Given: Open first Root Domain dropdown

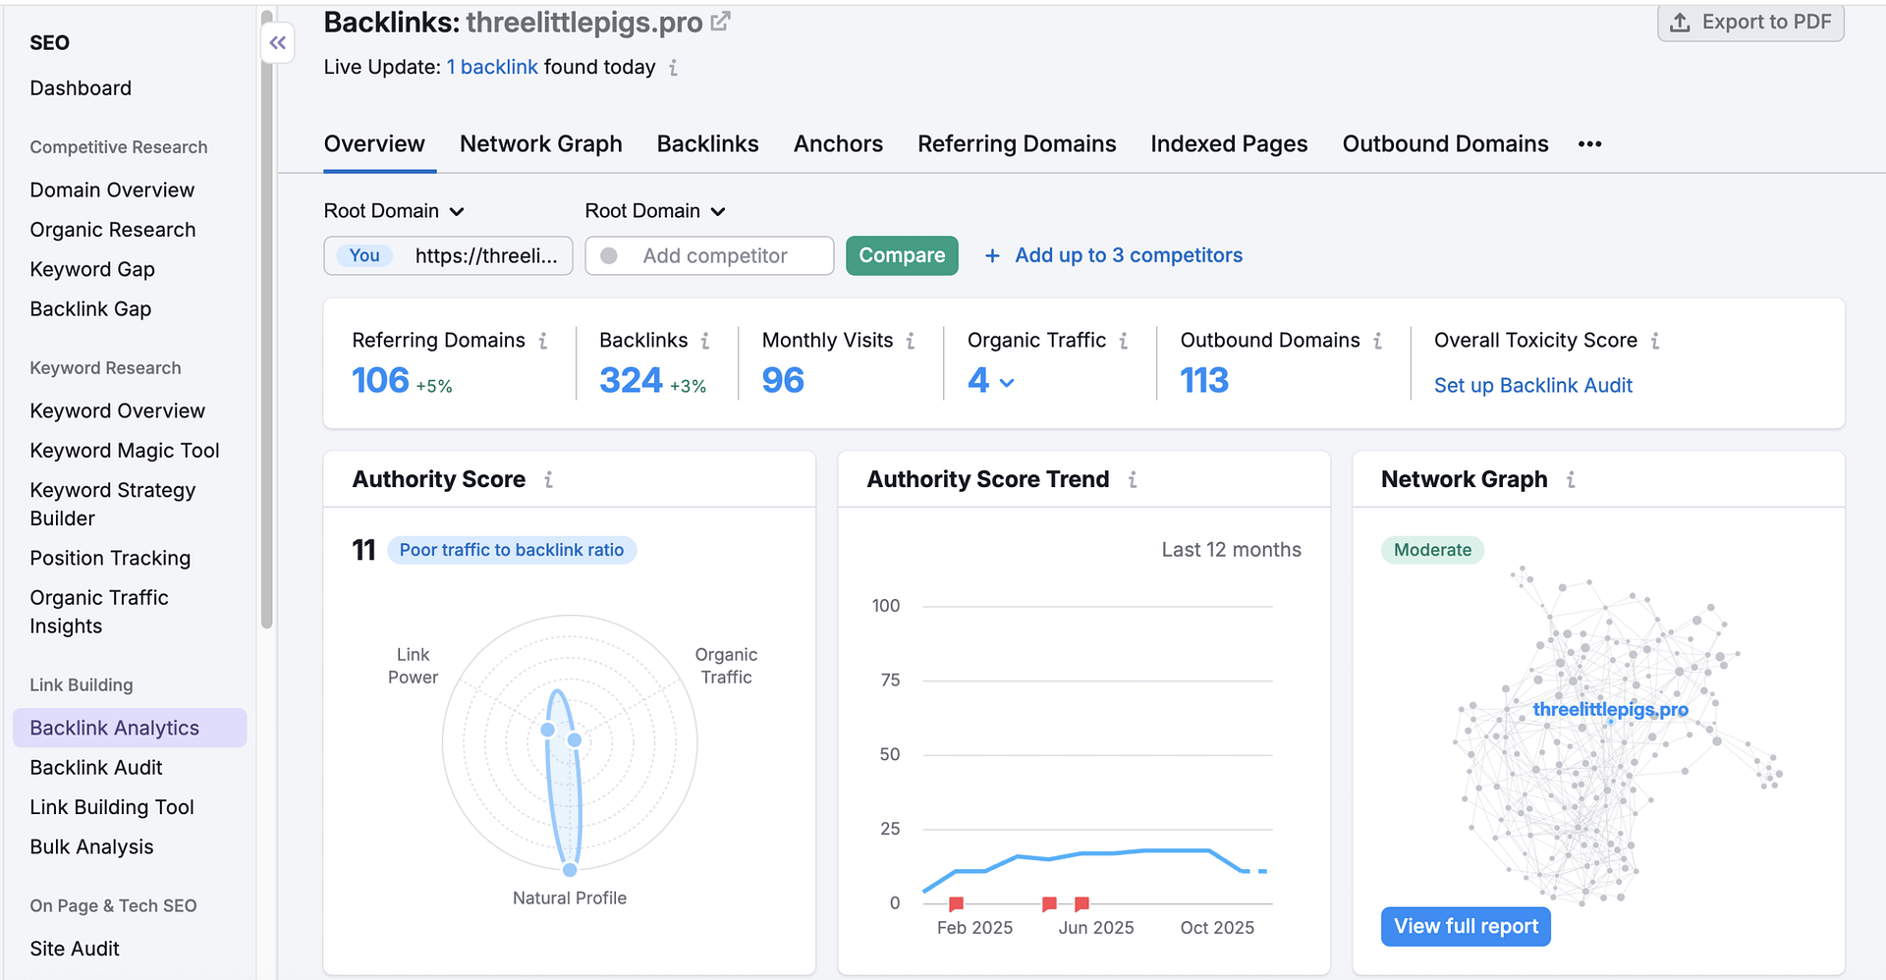Looking at the screenshot, I should (394, 211).
